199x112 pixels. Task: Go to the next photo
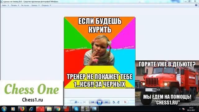tap(106, 102)
